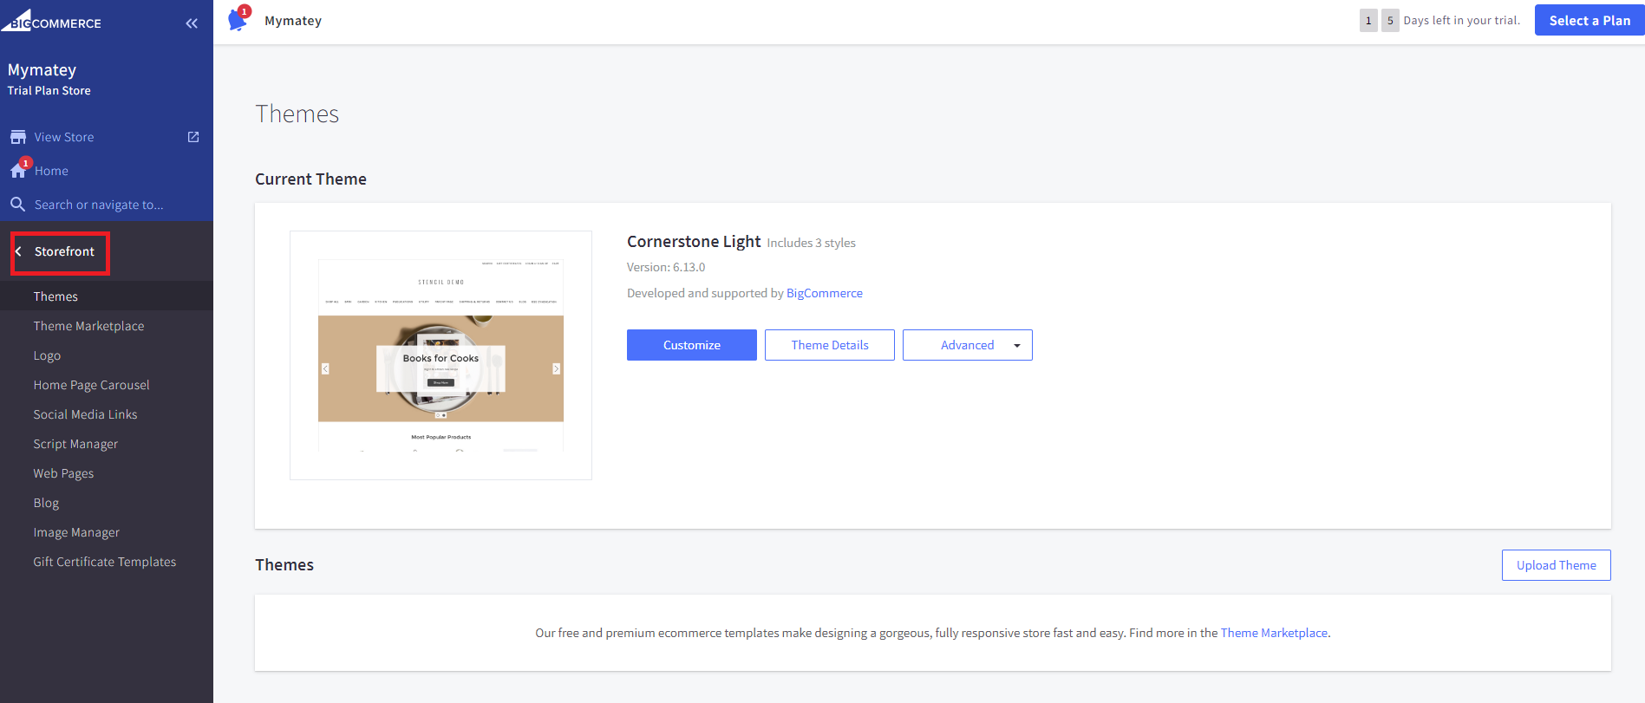Click the Home link text
The image size is (1645, 703).
point(51,171)
